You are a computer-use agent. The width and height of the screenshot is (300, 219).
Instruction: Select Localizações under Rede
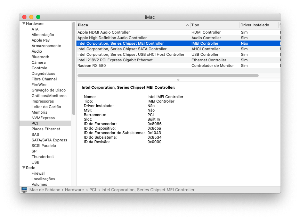coord(43,178)
